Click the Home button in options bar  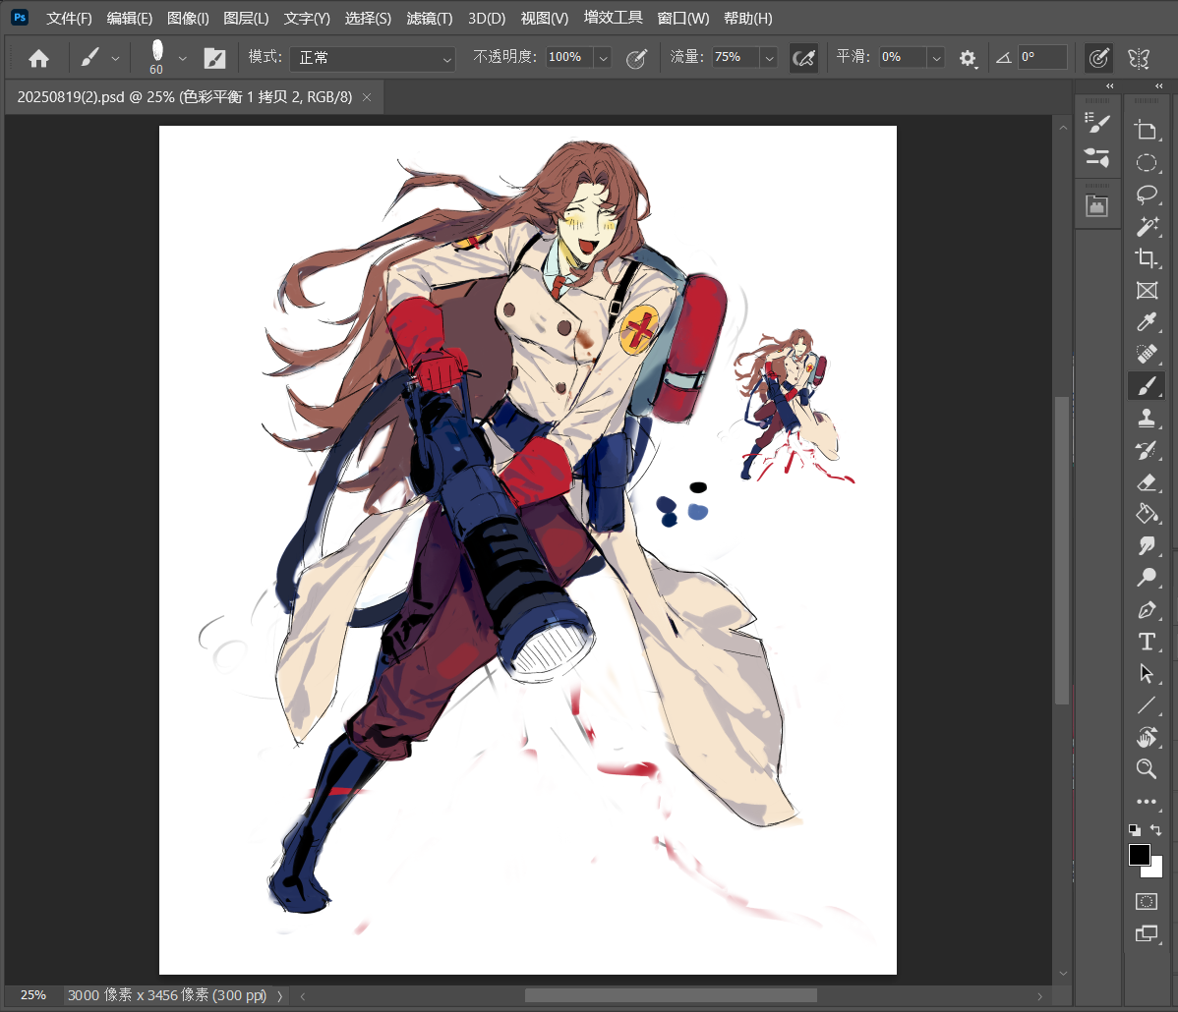coord(38,58)
